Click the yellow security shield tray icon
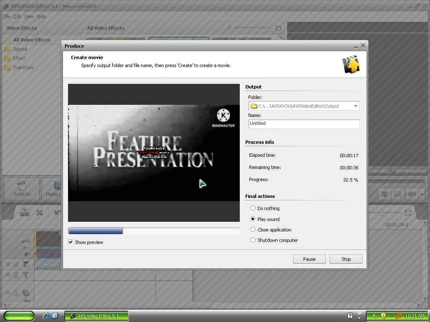430x322 pixels. 383,316
